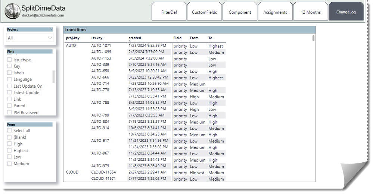Click the AUTO-804 issue key
Viewport: 373px width, 194px height.
100,122
